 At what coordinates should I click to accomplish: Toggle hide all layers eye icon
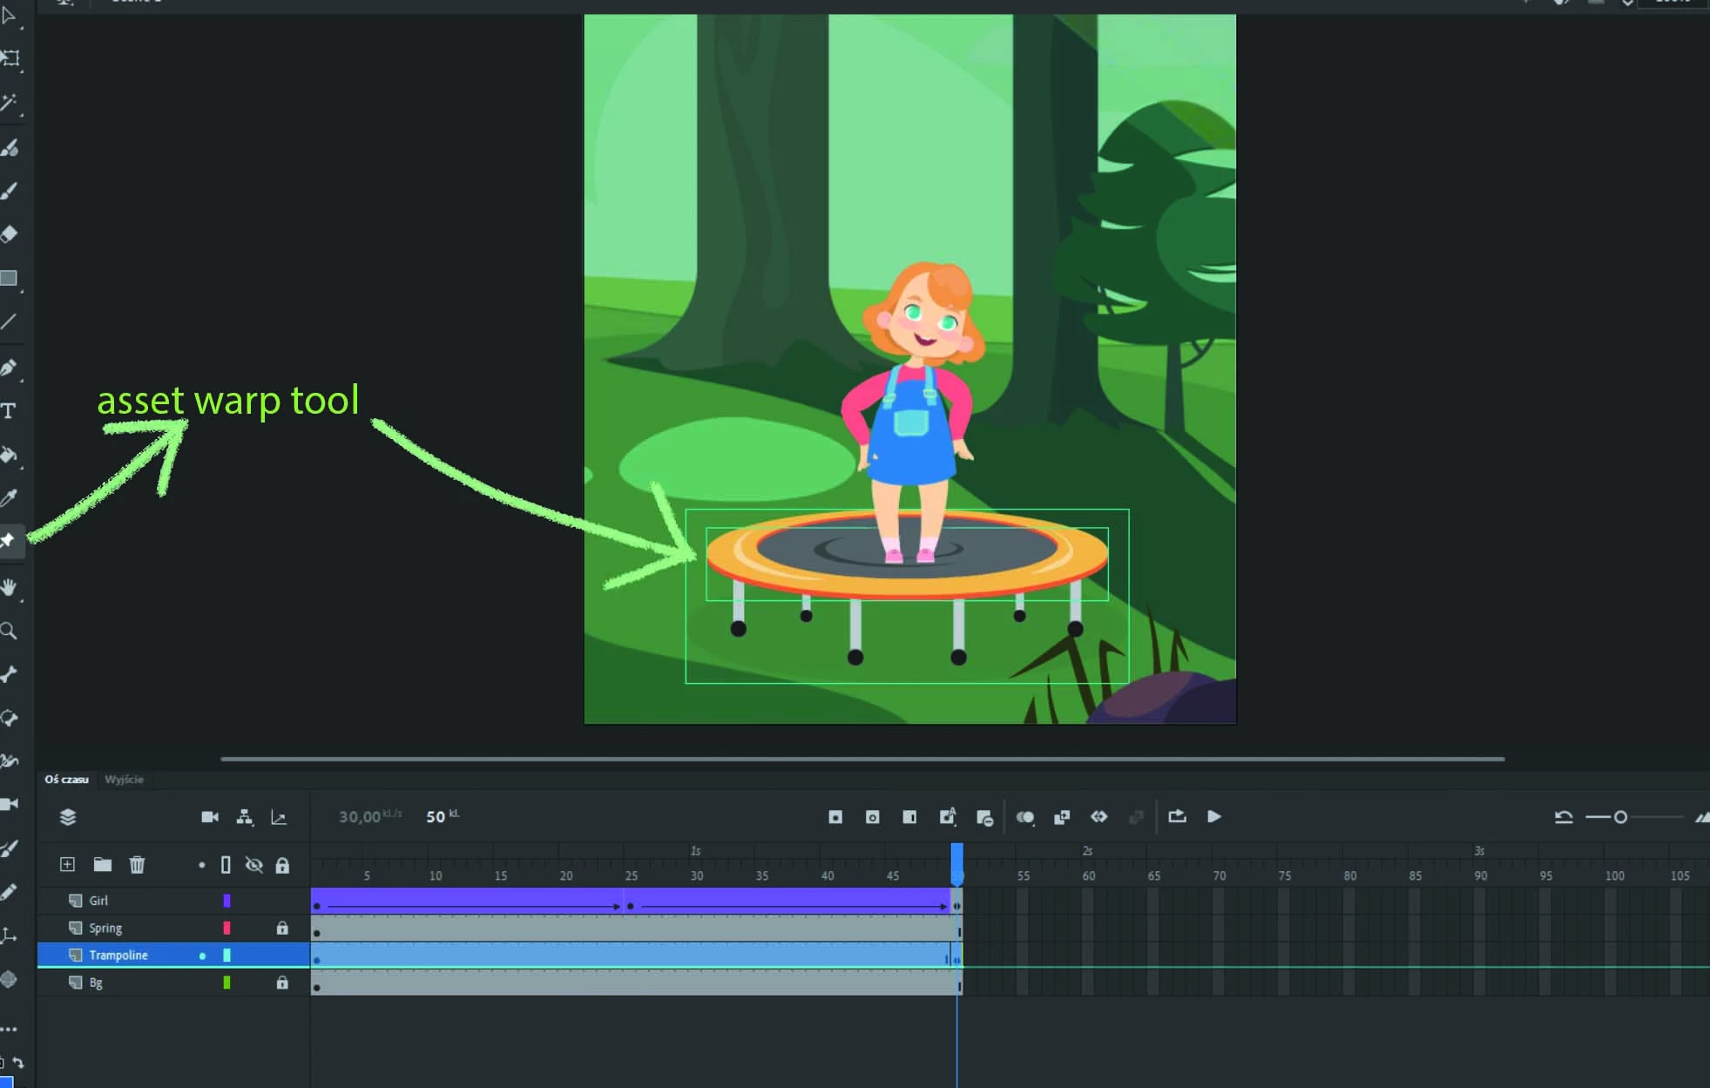pyautogui.click(x=253, y=865)
